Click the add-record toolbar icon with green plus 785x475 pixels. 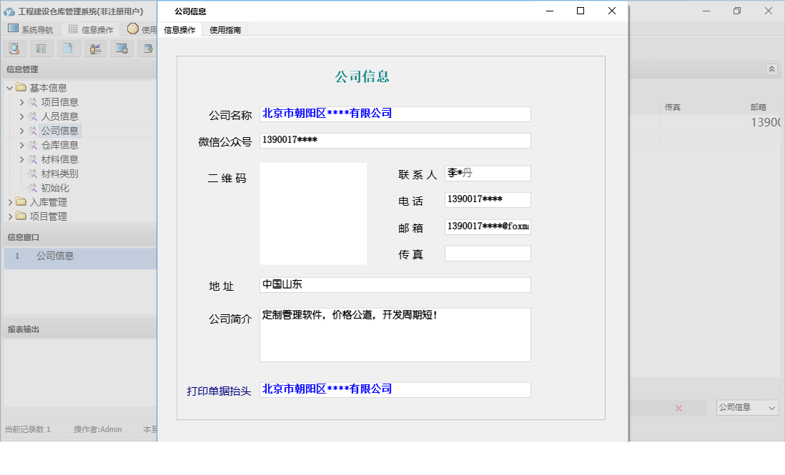pyautogui.click(x=149, y=48)
